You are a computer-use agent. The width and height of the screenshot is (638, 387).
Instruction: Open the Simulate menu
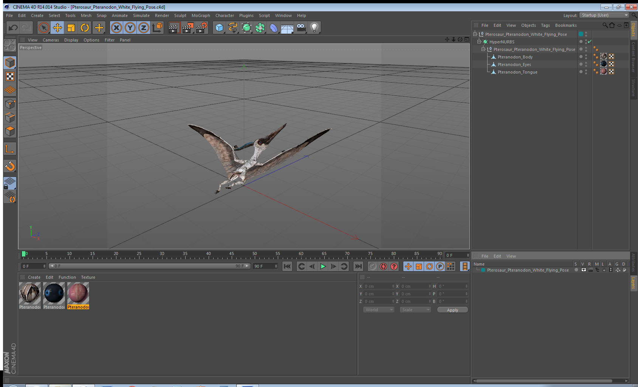pyautogui.click(x=141, y=15)
